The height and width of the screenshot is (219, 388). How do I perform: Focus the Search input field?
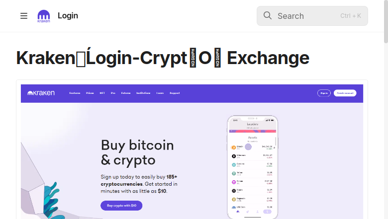312,16
